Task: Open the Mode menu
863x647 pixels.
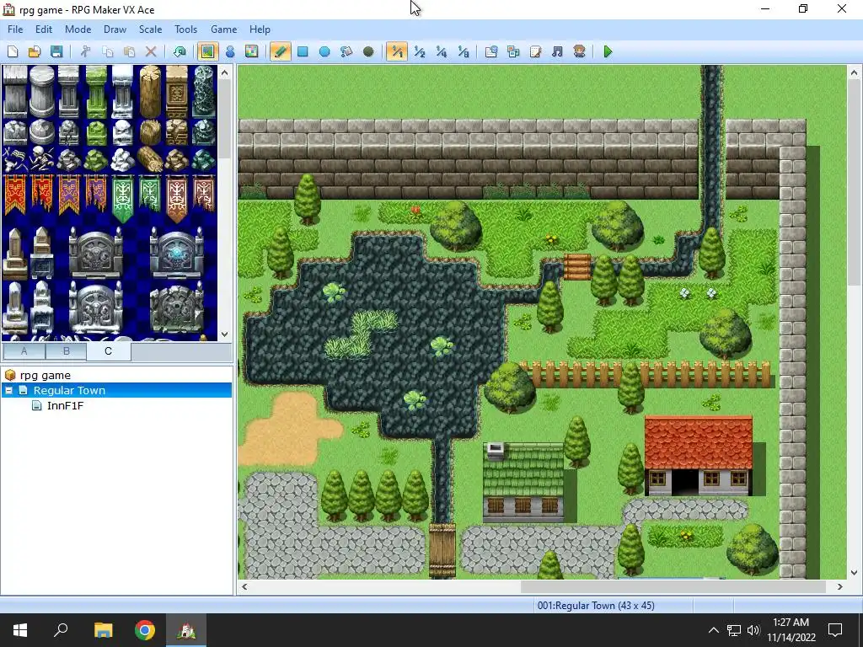Action: pyautogui.click(x=78, y=29)
